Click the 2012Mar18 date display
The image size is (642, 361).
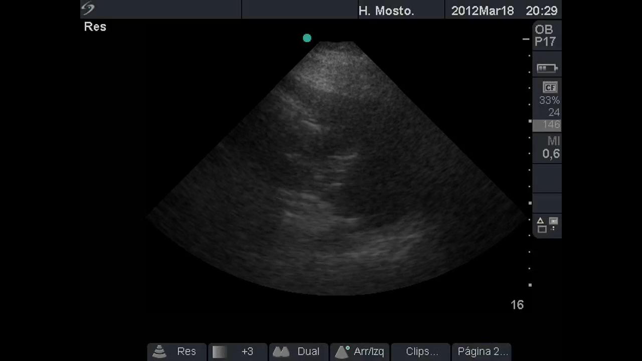click(x=482, y=11)
